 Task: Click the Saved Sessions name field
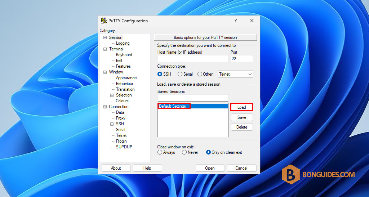point(193,98)
